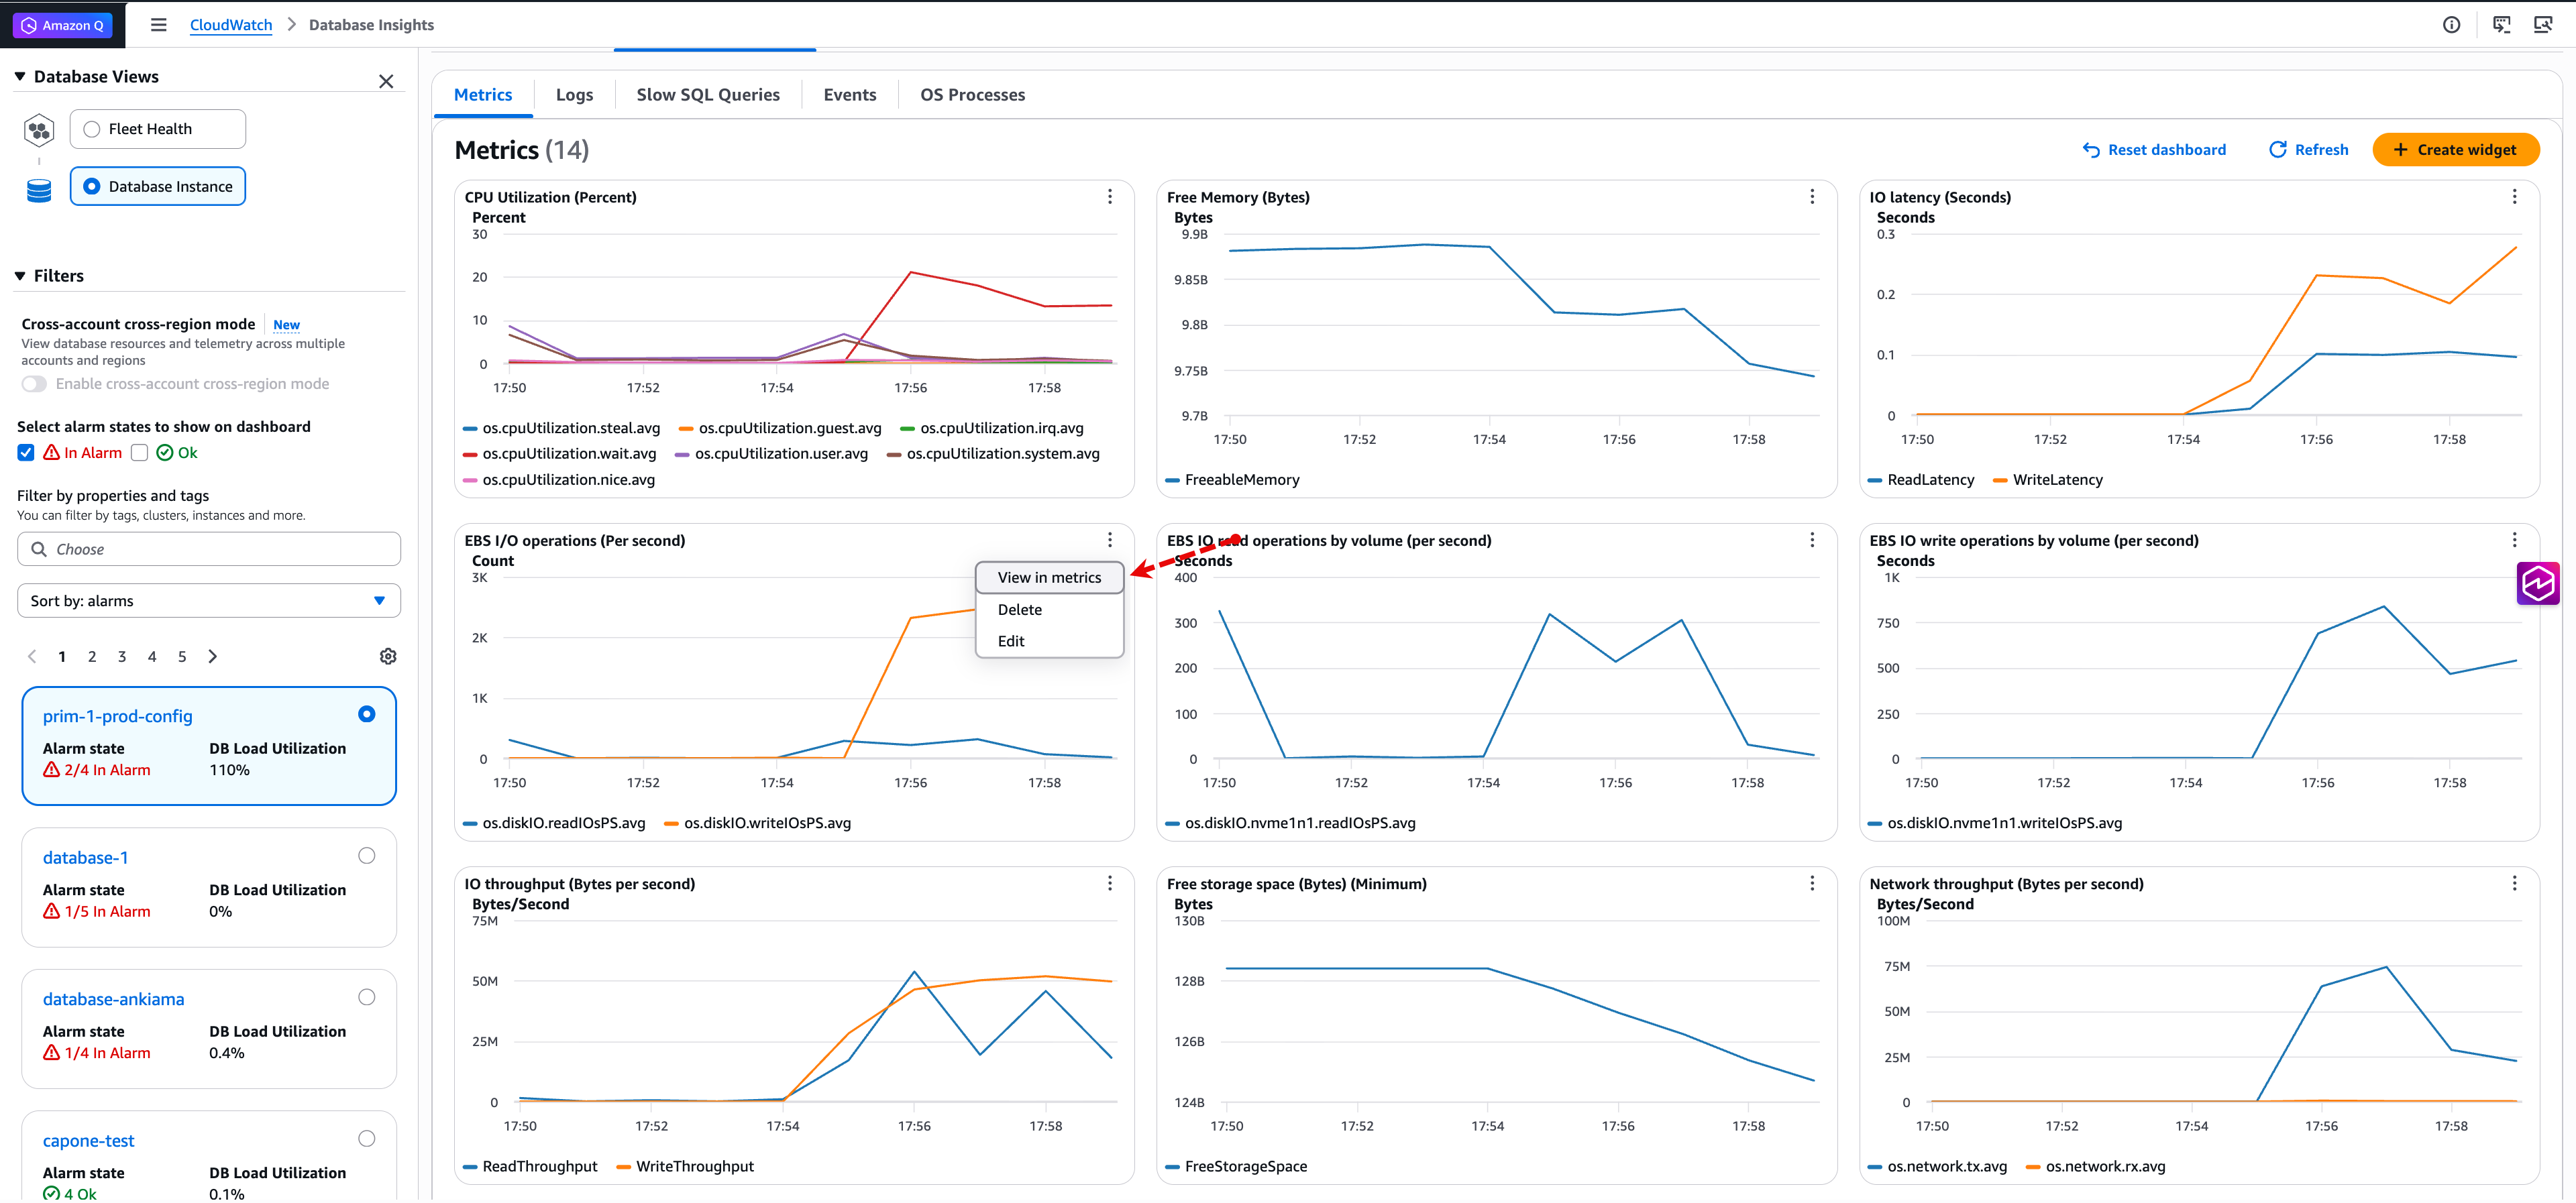Select prim-1-prod-config instance radio button
Viewport: 2576px width, 1203px height.
pos(367,714)
